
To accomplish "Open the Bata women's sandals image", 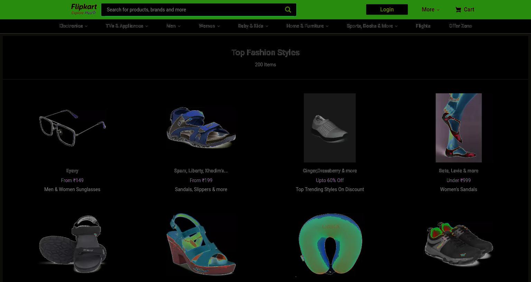I will coord(458,128).
